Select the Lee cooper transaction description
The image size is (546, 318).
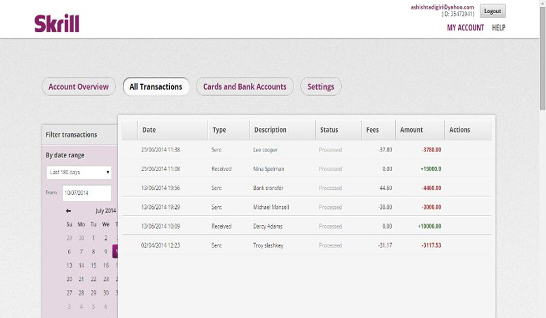265,150
